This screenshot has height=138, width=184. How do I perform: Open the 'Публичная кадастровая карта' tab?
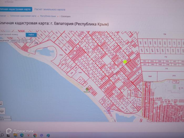point(15,9)
